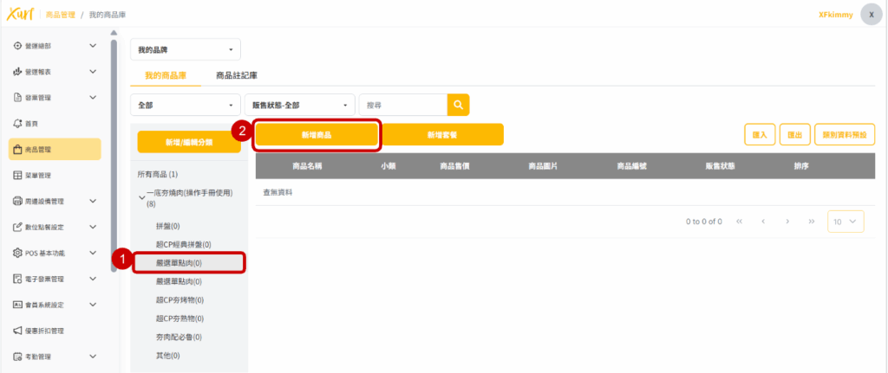The image size is (888, 373).
Task: Click the POS 基本功能 gear icon
Action: click(17, 254)
